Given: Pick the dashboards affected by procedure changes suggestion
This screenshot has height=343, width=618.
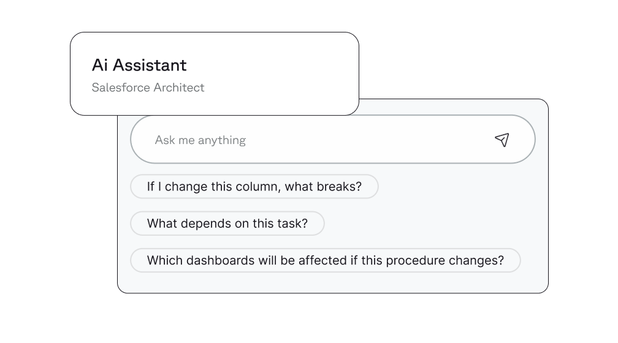Looking at the screenshot, I should tap(325, 260).
